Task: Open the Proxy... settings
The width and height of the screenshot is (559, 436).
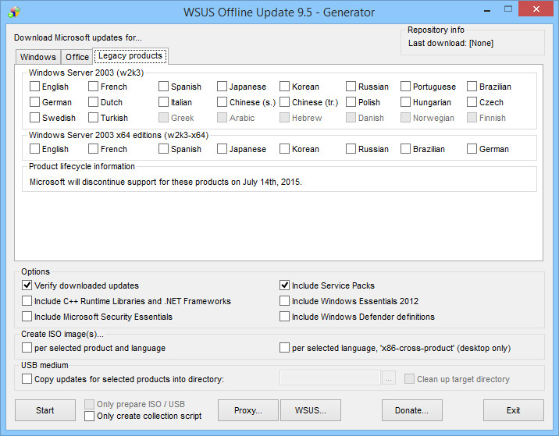Action: pos(248,410)
